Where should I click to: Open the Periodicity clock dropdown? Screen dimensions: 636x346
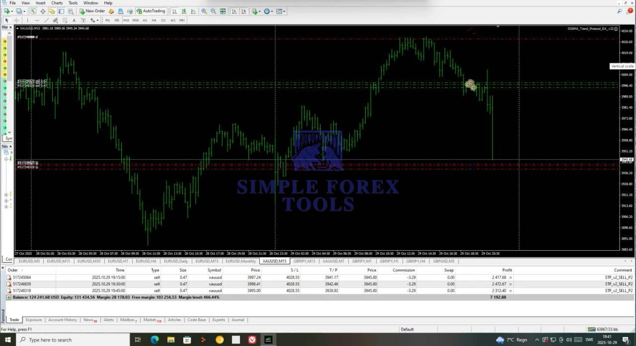point(268,11)
